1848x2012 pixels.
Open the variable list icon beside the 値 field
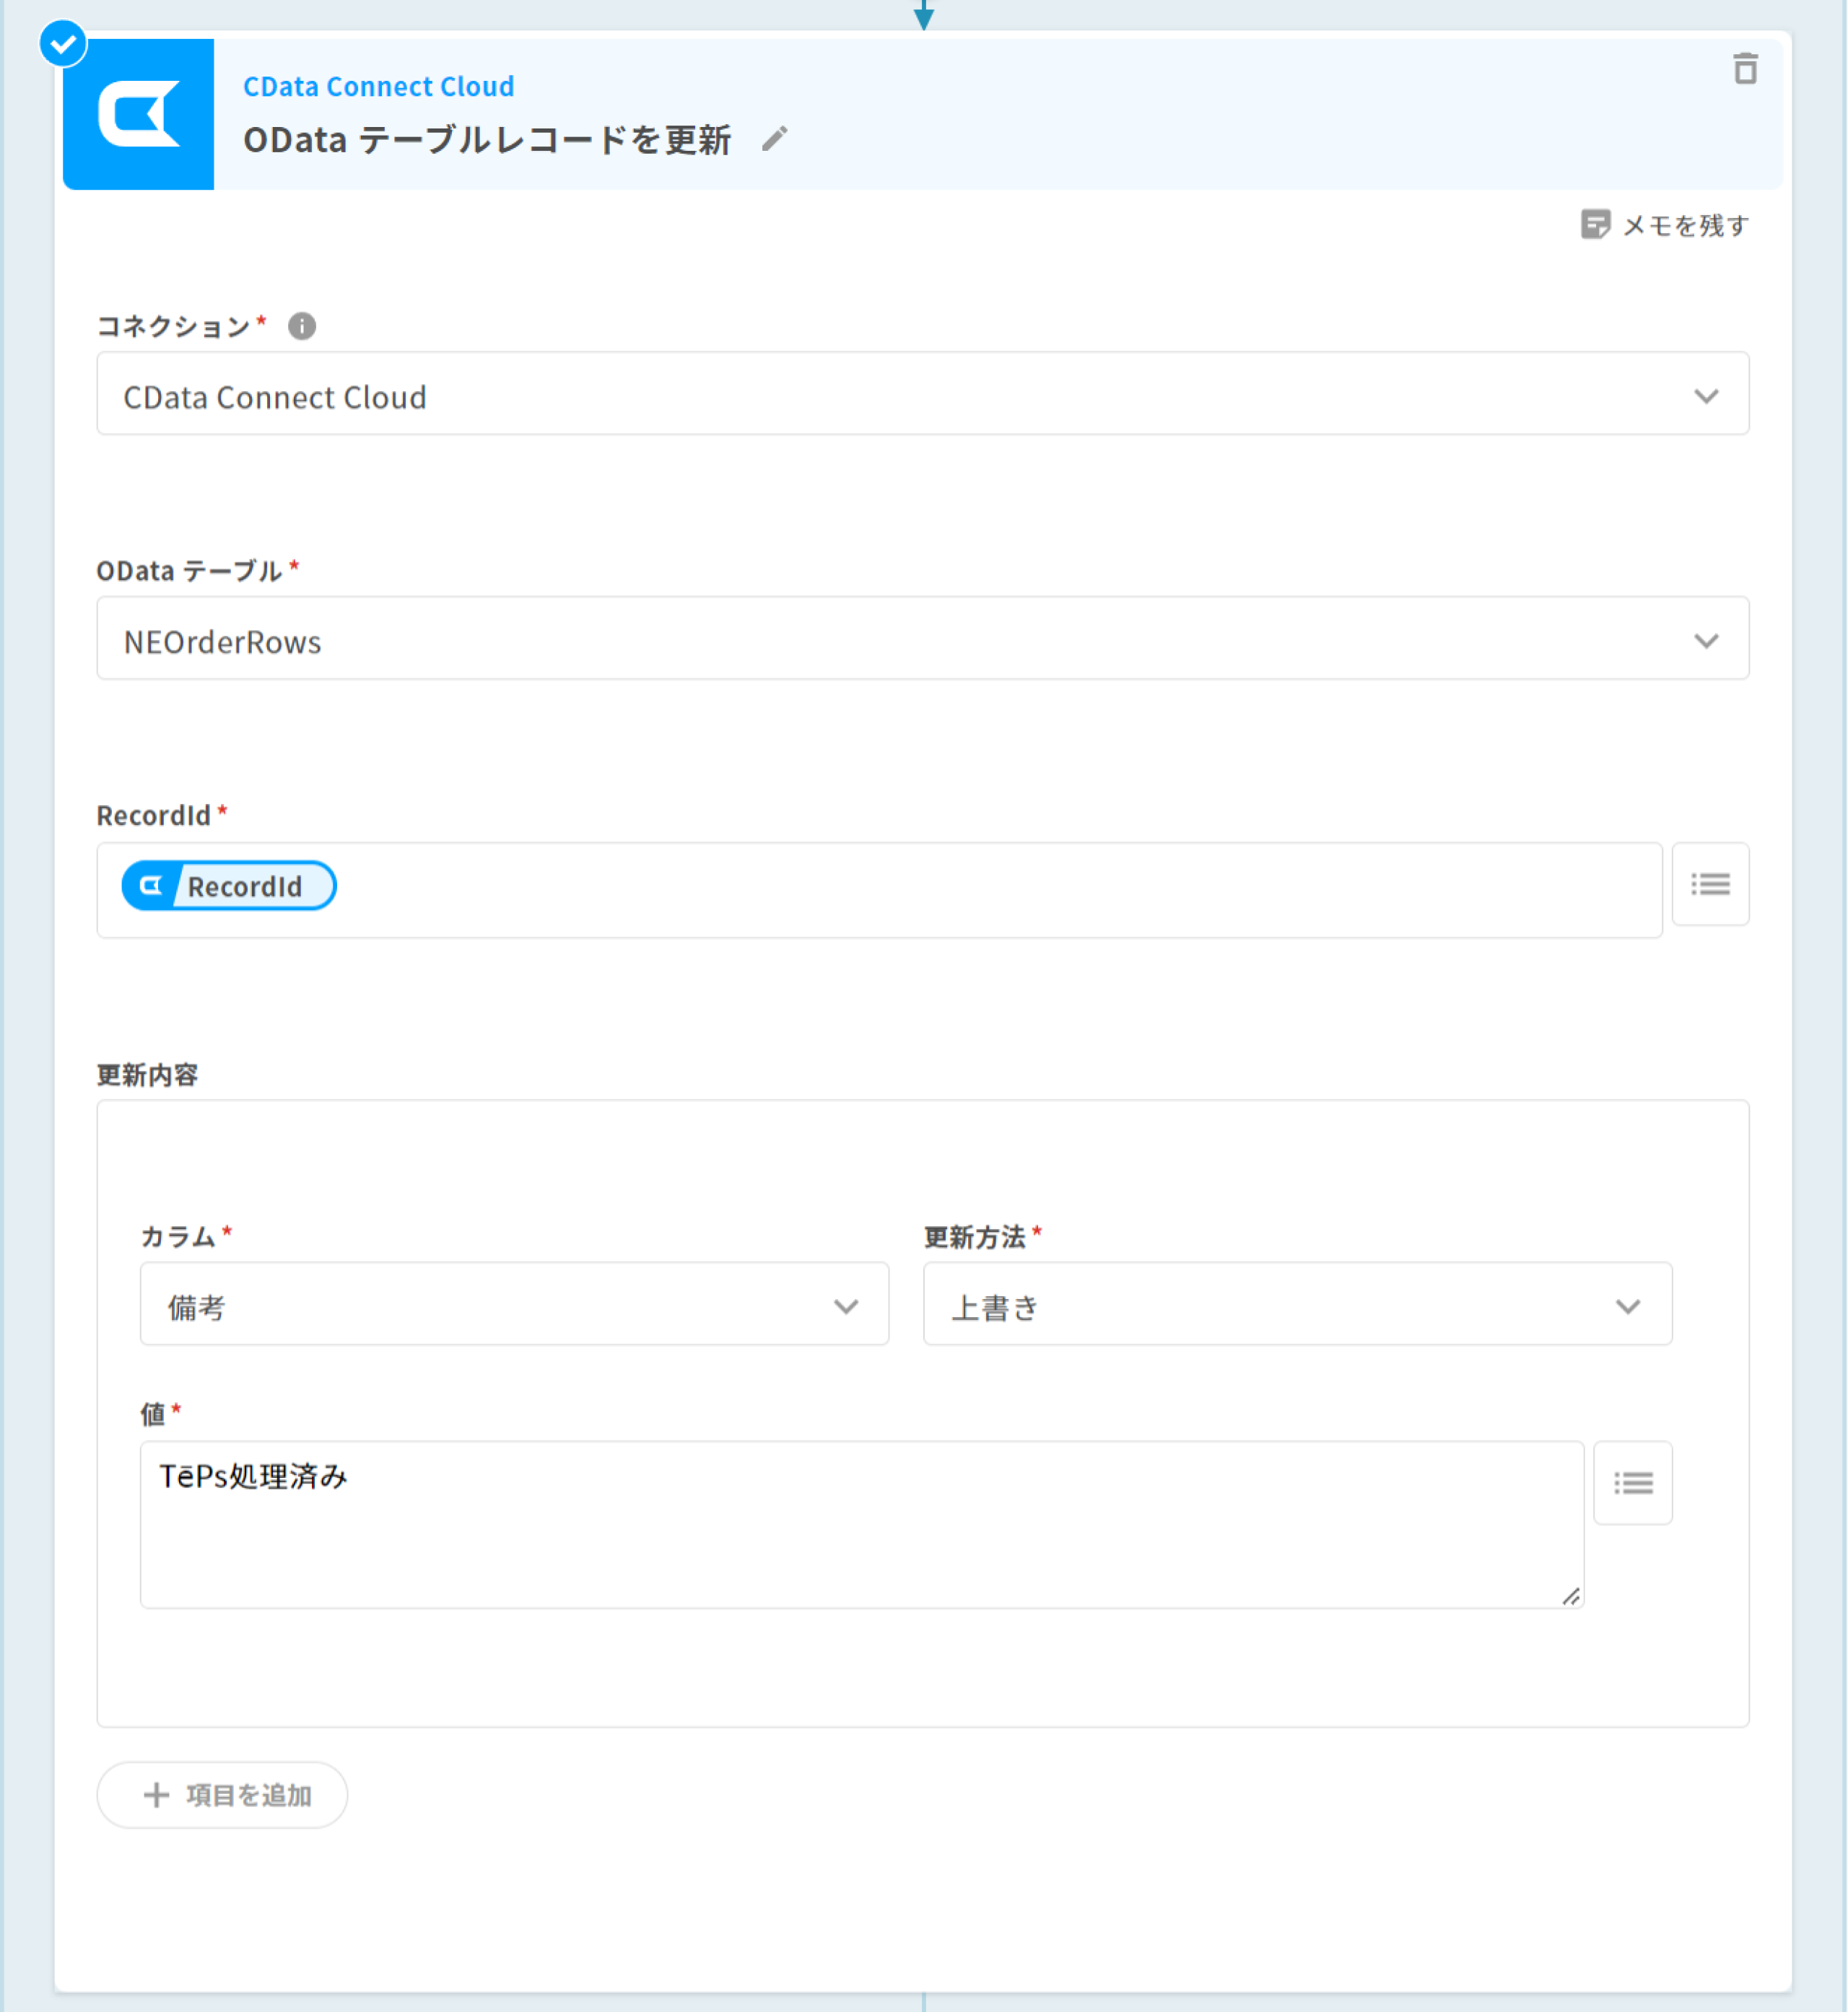[x=1633, y=1483]
